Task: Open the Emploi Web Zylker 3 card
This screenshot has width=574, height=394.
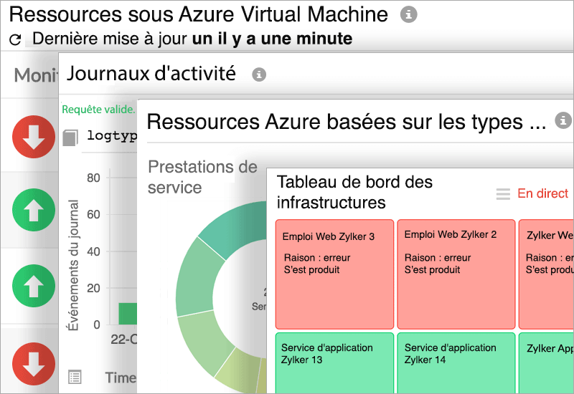Action: pyautogui.click(x=334, y=274)
